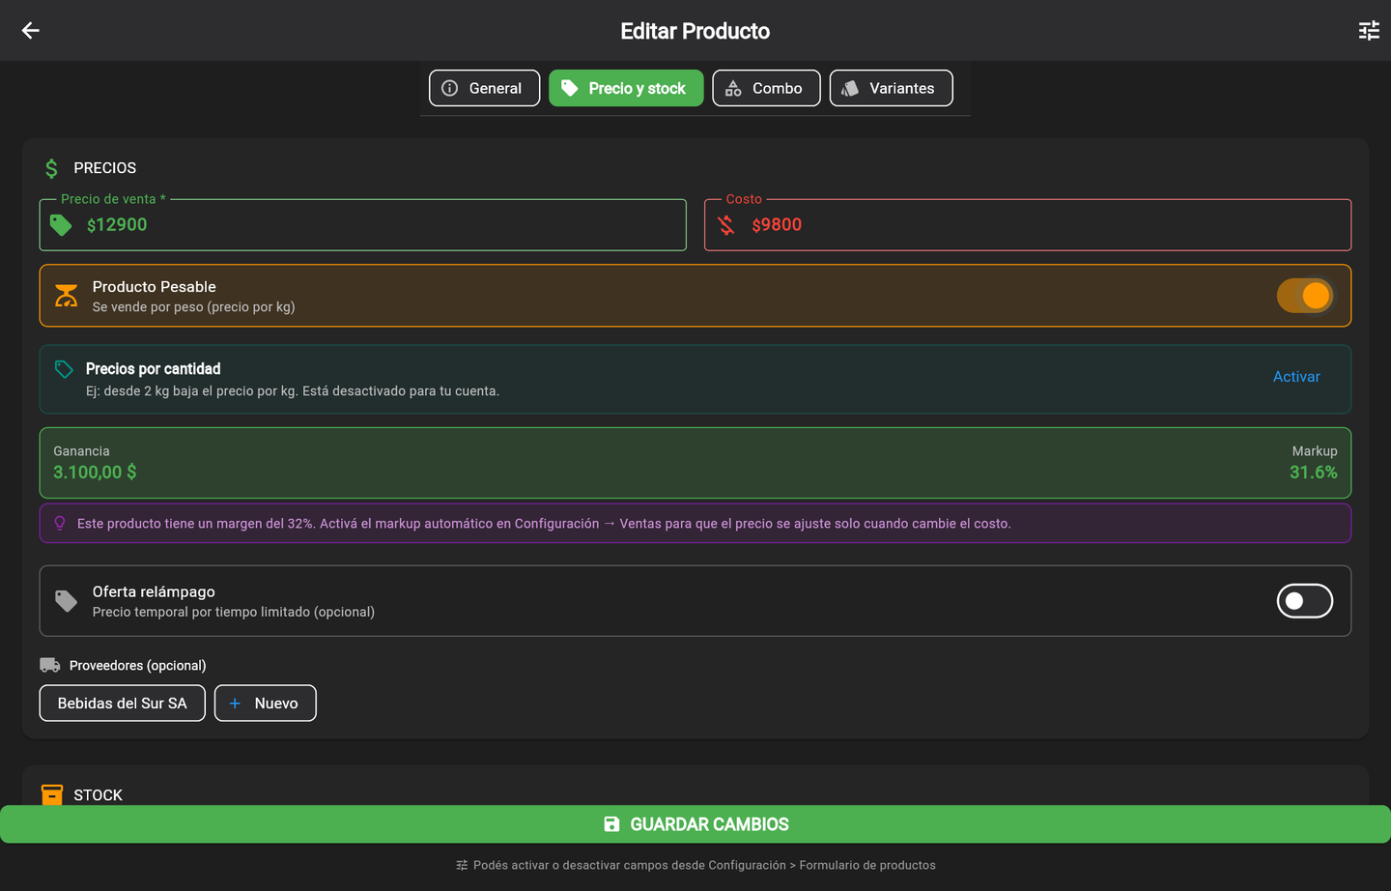Click the margin tip text about markup automático
Viewport: 1391px width, 891px height.
point(544,524)
